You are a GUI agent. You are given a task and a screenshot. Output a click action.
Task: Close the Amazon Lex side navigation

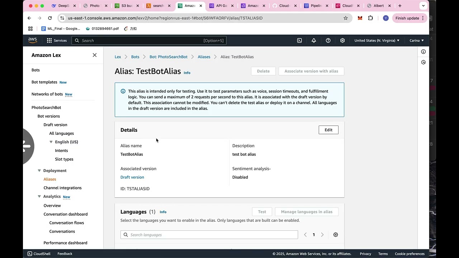[95, 55]
